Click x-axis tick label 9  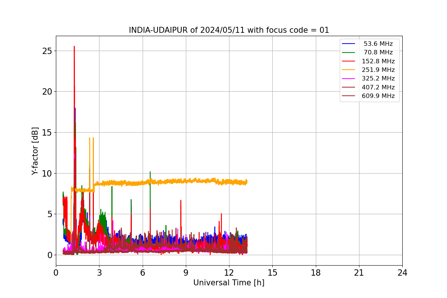tap(186, 273)
